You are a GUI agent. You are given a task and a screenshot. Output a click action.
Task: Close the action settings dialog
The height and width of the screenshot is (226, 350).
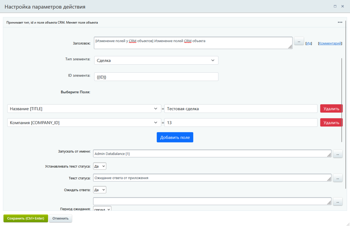[343, 6]
